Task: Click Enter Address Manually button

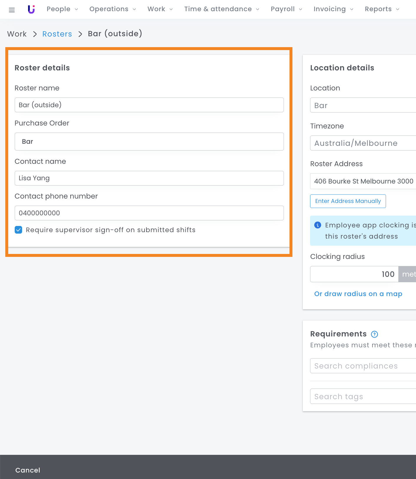Action: [348, 201]
